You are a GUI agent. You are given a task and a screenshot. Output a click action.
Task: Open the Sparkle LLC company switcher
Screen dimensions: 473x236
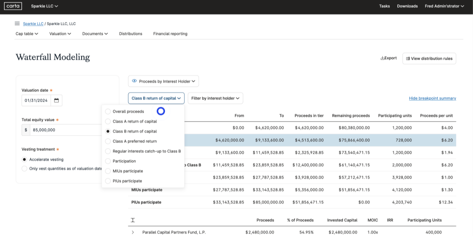(44, 6)
